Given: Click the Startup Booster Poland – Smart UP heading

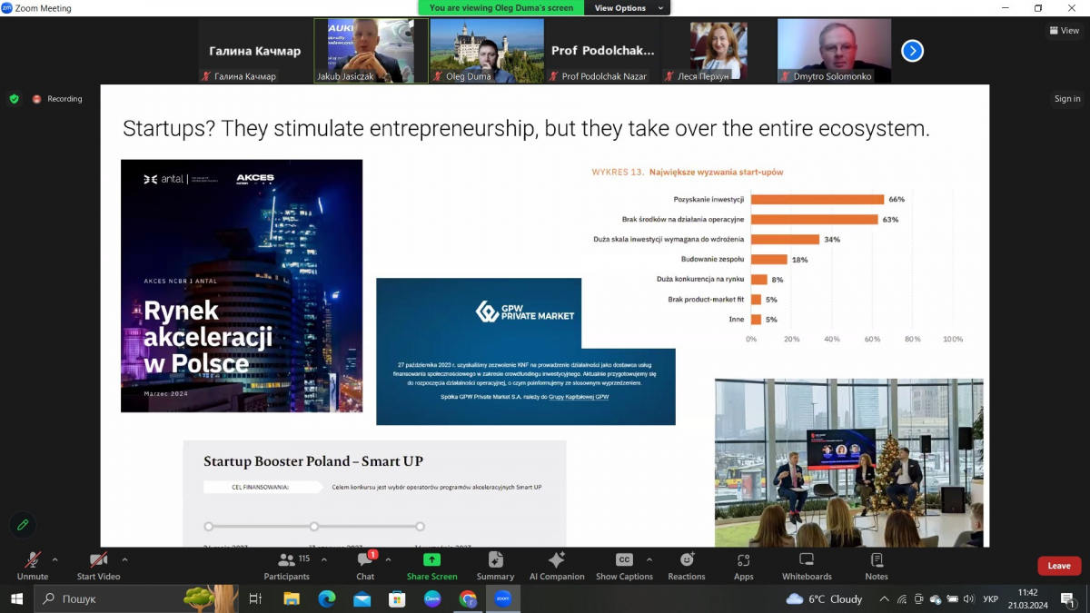Looking at the screenshot, I should coord(313,461).
